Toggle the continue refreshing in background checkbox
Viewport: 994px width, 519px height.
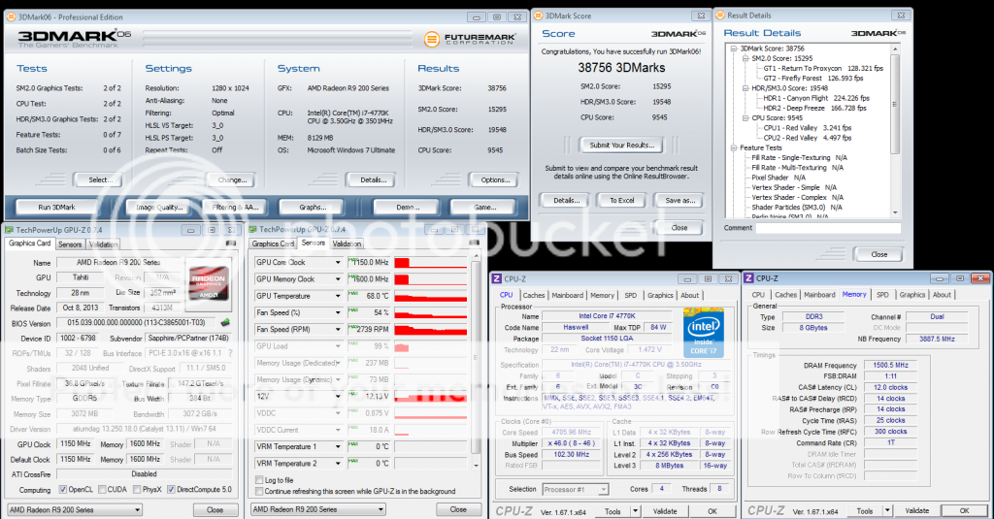coord(257,492)
